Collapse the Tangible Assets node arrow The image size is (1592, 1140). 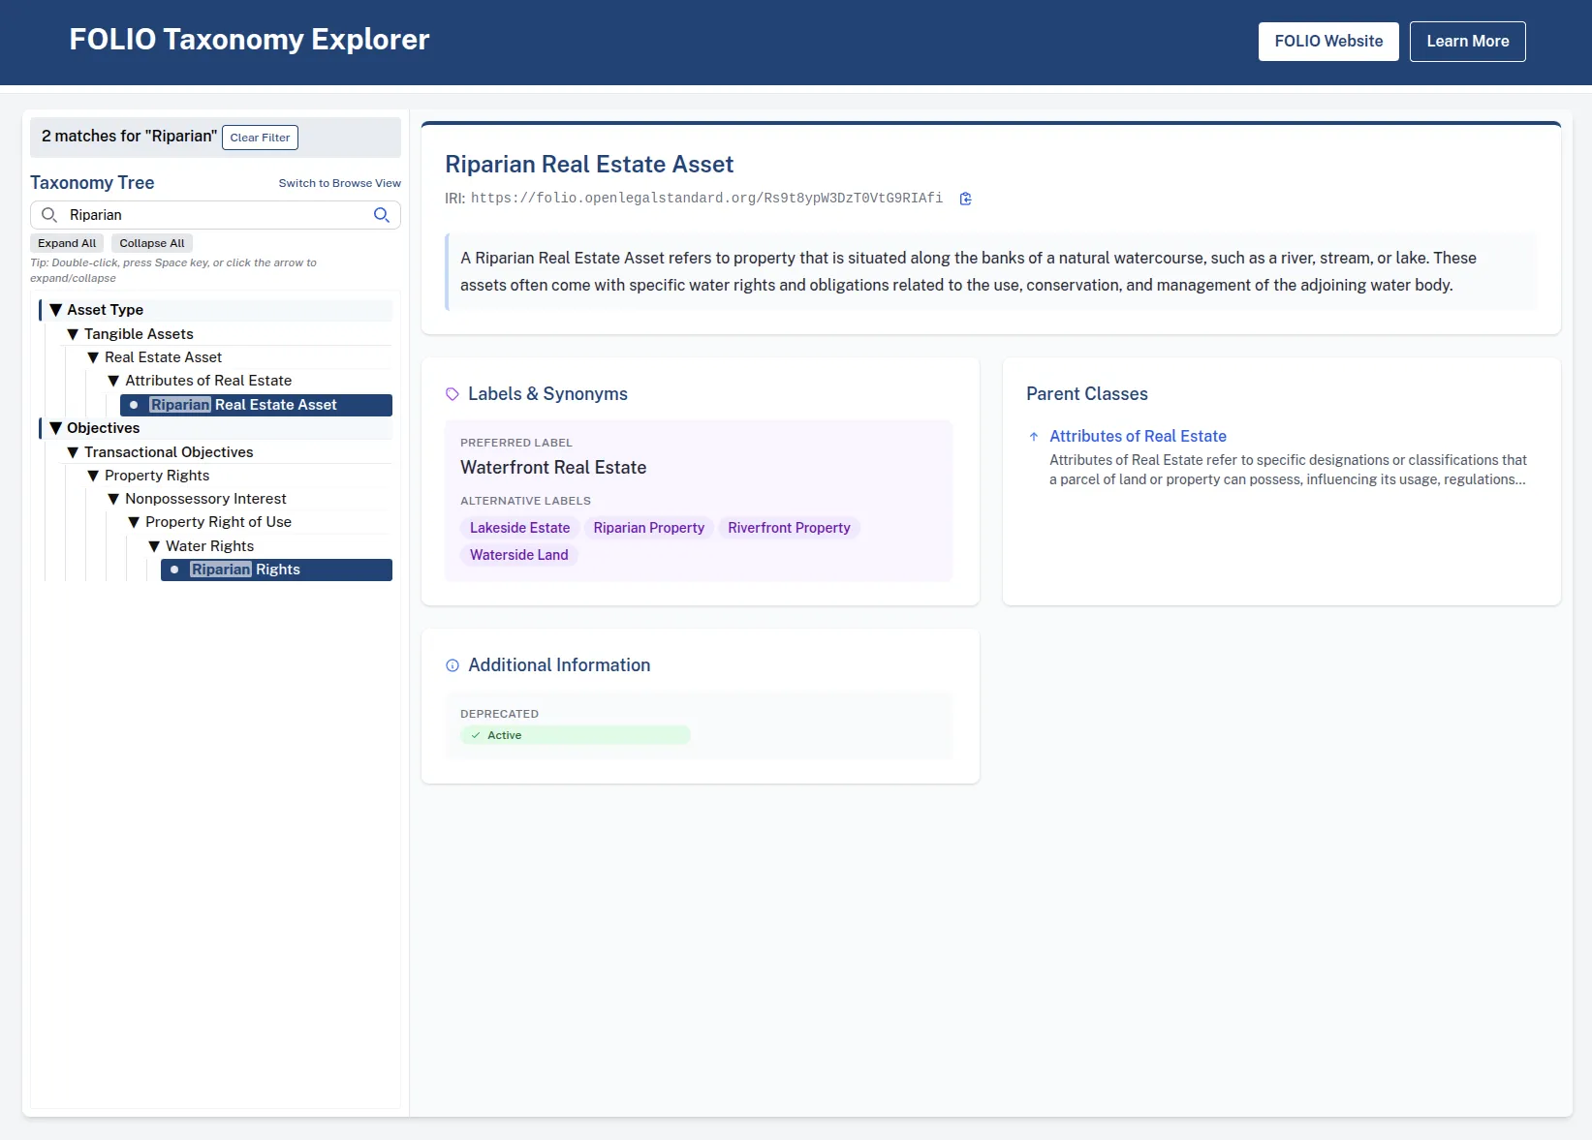point(73,334)
